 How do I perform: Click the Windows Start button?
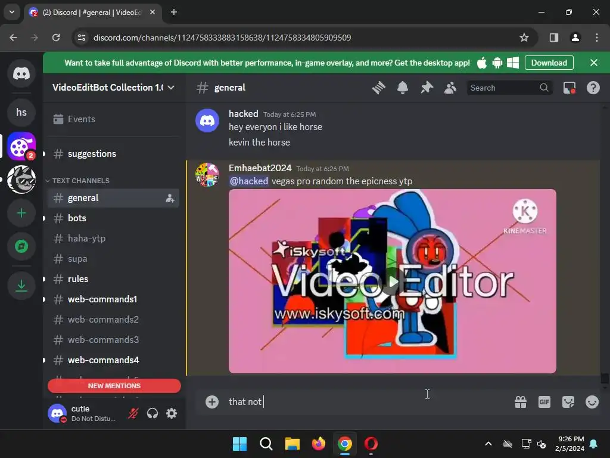click(x=239, y=444)
